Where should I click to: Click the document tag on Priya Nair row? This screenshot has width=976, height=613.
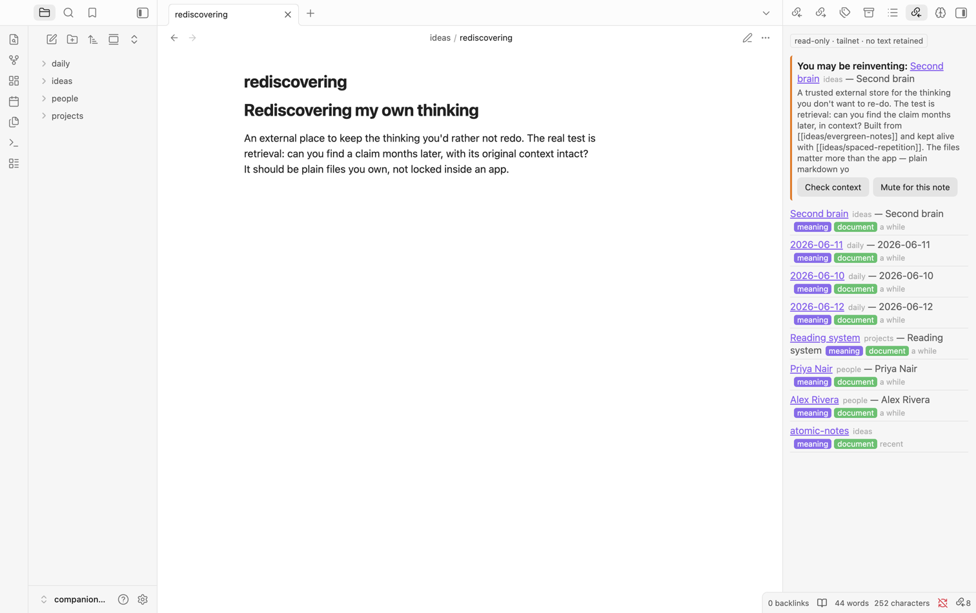(x=855, y=382)
